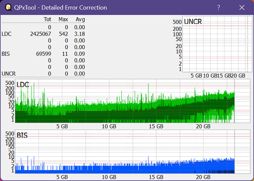This screenshot has width=254, height=181.
Task: Click '20 GB' axis label under BIS graph
Action: pyautogui.click(x=203, y=177)
